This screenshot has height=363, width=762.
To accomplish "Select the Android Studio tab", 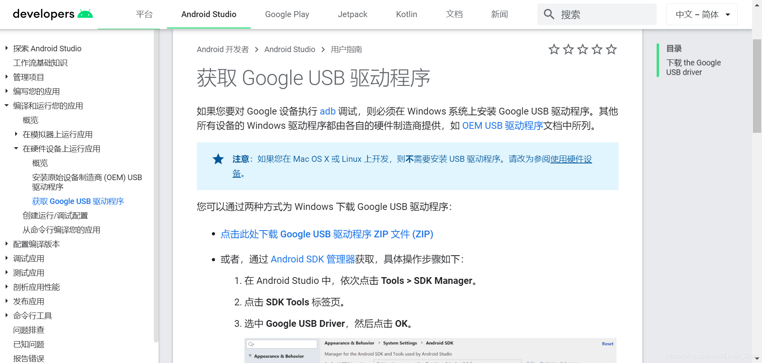I will 209,14.
